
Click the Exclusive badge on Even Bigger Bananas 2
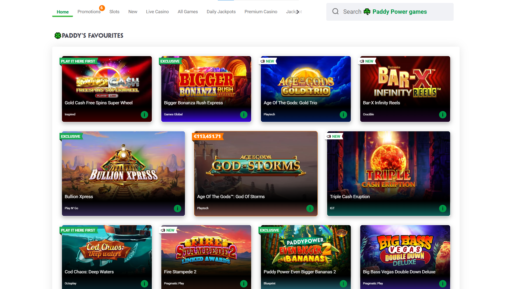269,230
